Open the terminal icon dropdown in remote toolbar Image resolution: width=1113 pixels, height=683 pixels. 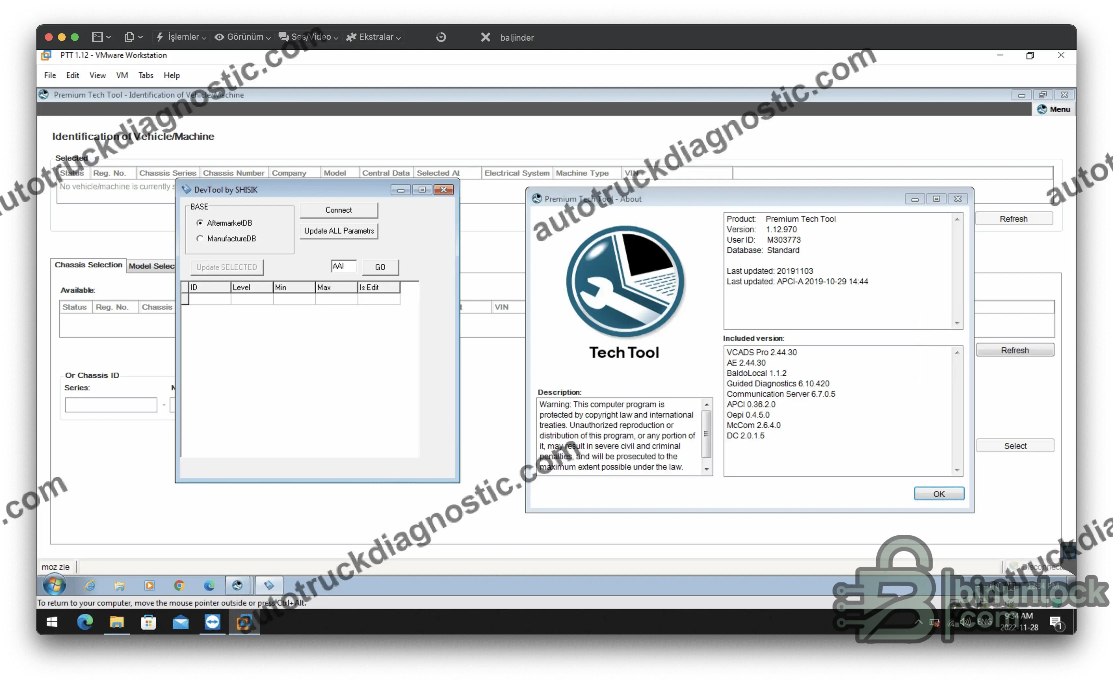point(102,37)
